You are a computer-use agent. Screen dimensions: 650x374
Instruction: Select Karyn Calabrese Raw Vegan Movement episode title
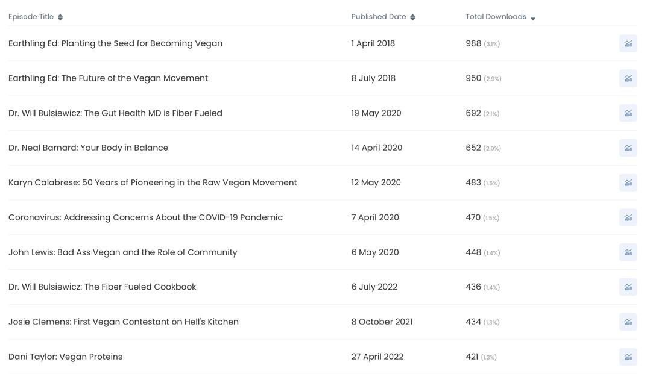coord(153,182)
